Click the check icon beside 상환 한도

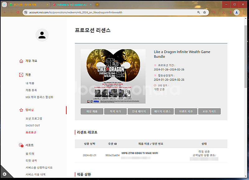pyautogui.click(x=155, y=85)
